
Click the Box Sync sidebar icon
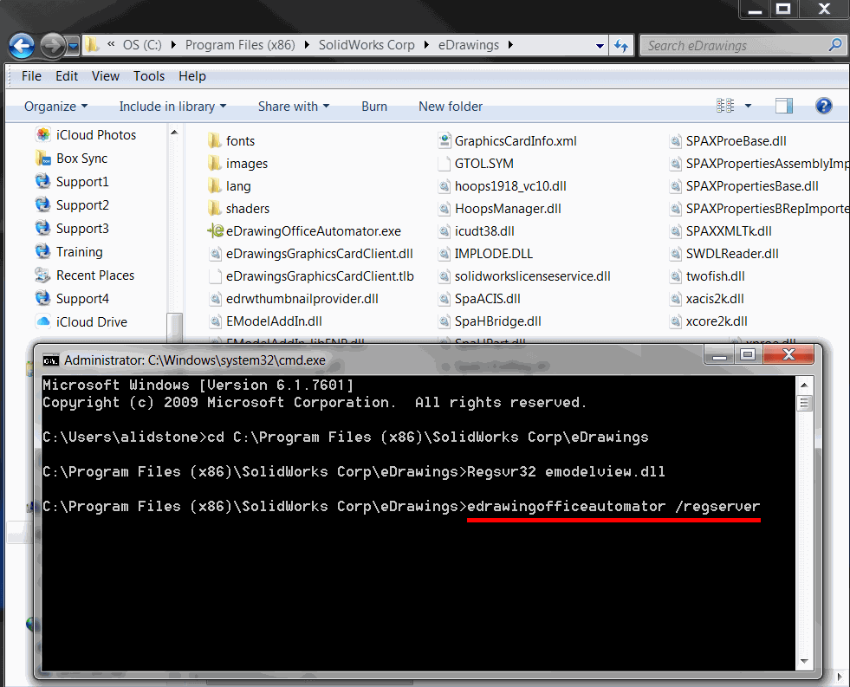point(42,159)
